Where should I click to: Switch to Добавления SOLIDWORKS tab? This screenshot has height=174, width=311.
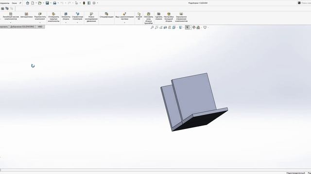point(22,27)
